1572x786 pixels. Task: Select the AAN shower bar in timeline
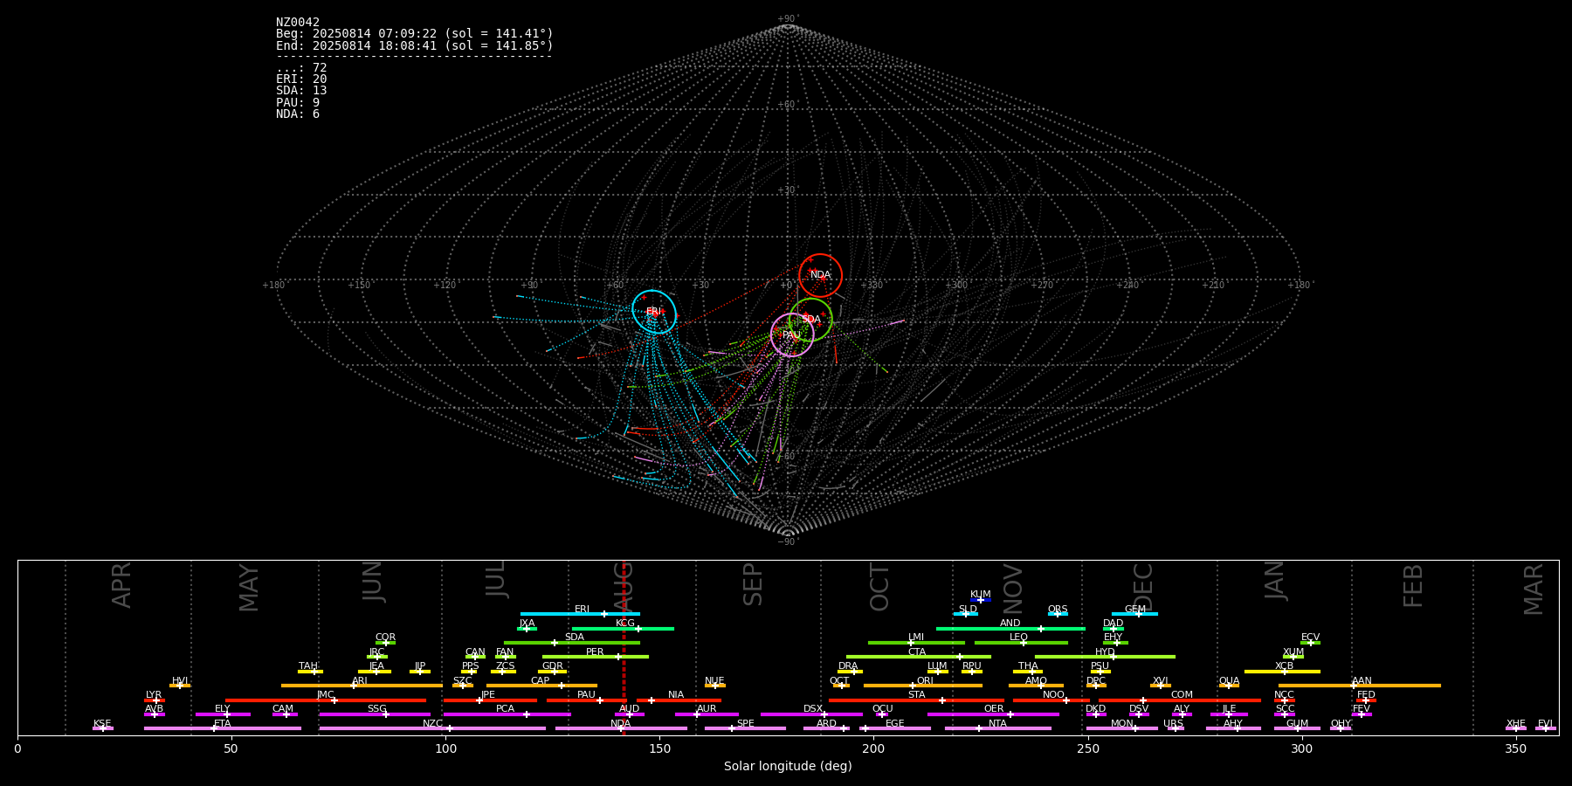tap(1360, 686)
